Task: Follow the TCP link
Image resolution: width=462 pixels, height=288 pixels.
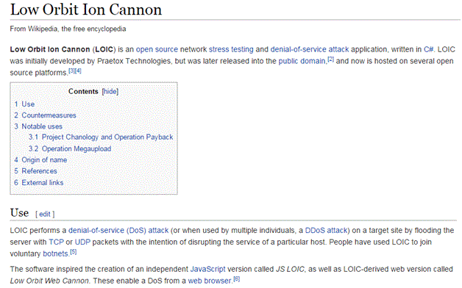Action: (56, 242)
